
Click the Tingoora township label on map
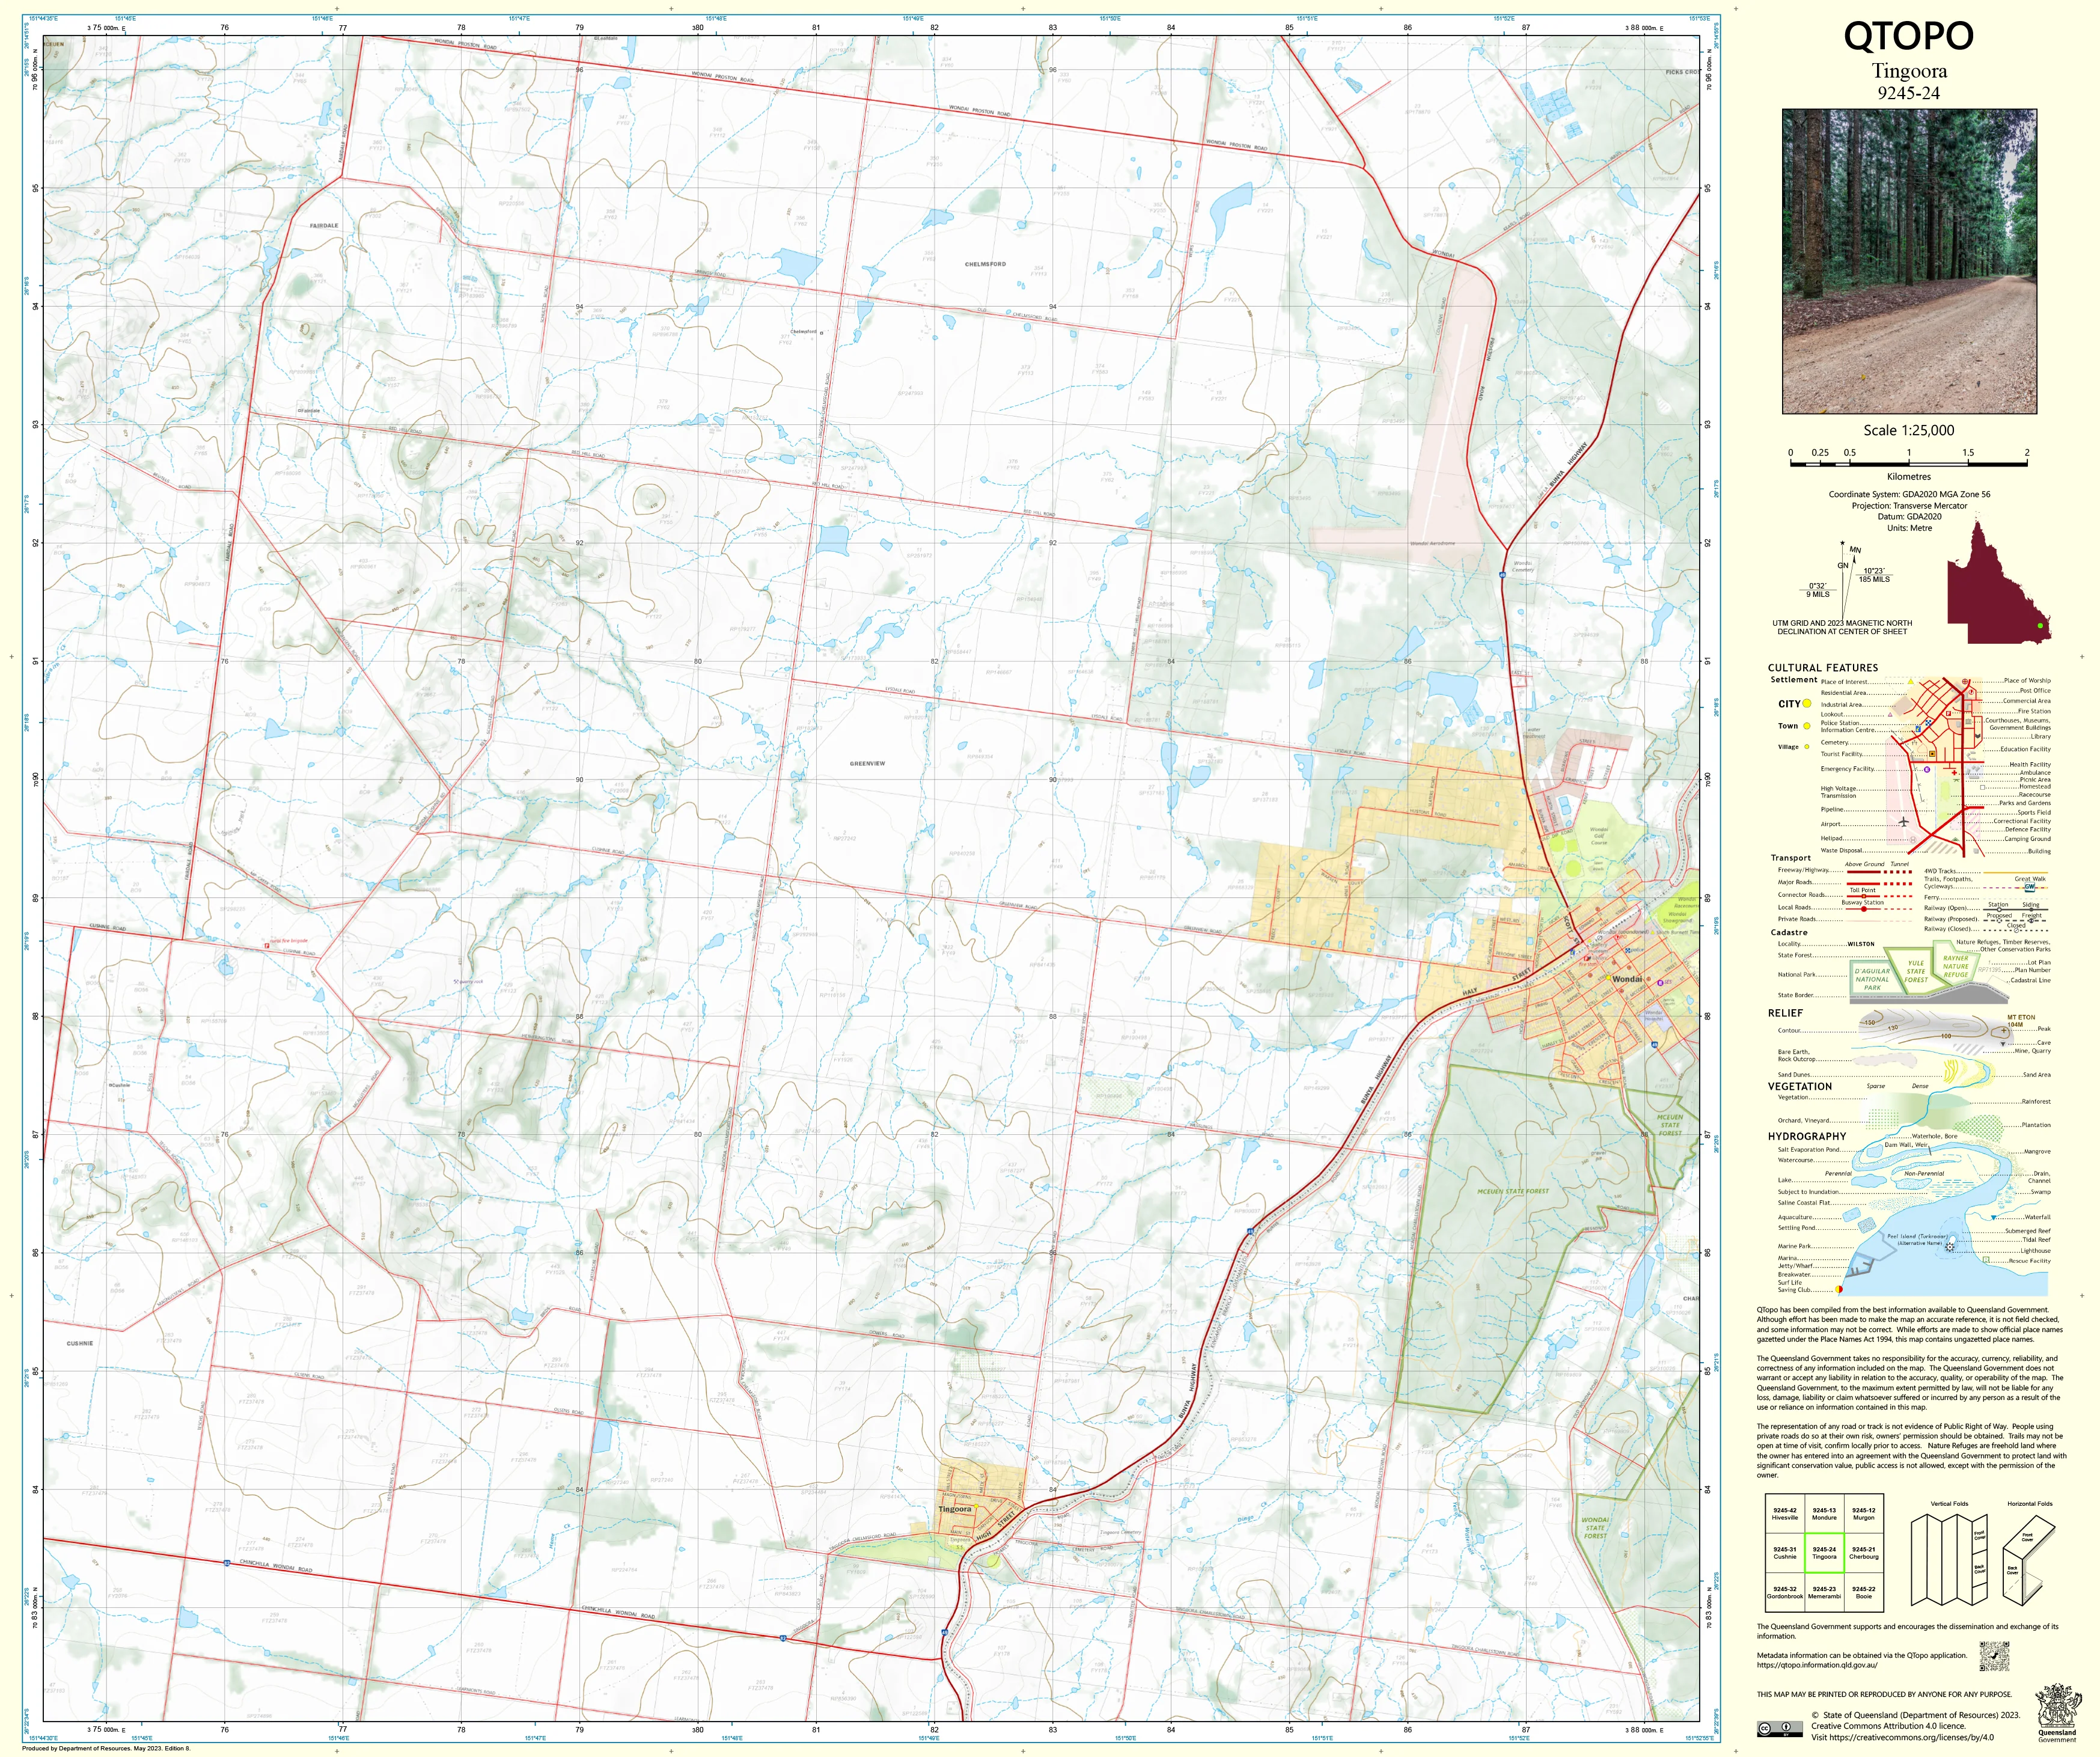955,1509
